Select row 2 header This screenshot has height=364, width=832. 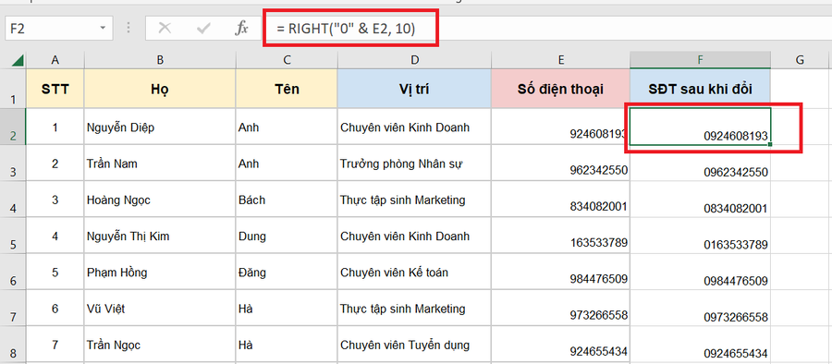(x=13, y=127)
